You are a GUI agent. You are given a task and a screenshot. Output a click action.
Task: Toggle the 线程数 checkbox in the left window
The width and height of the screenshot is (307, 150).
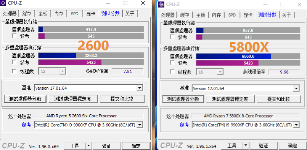click(x=14, y=71)
